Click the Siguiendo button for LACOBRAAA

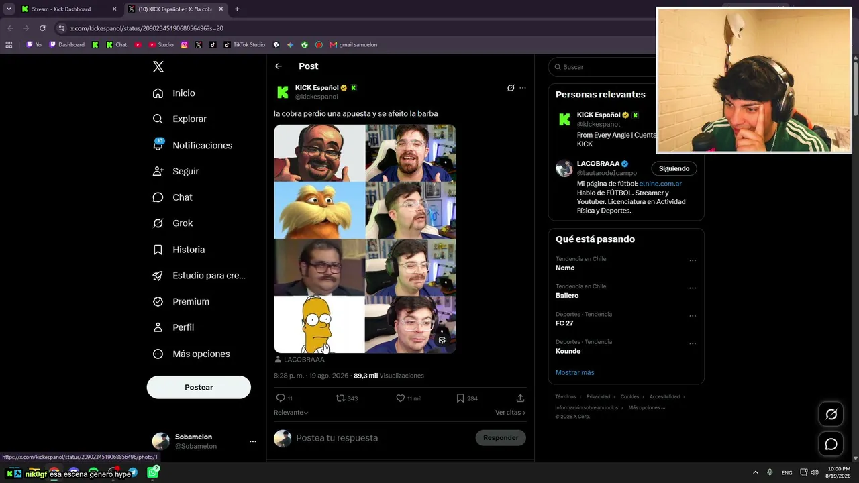click(674, 168)
